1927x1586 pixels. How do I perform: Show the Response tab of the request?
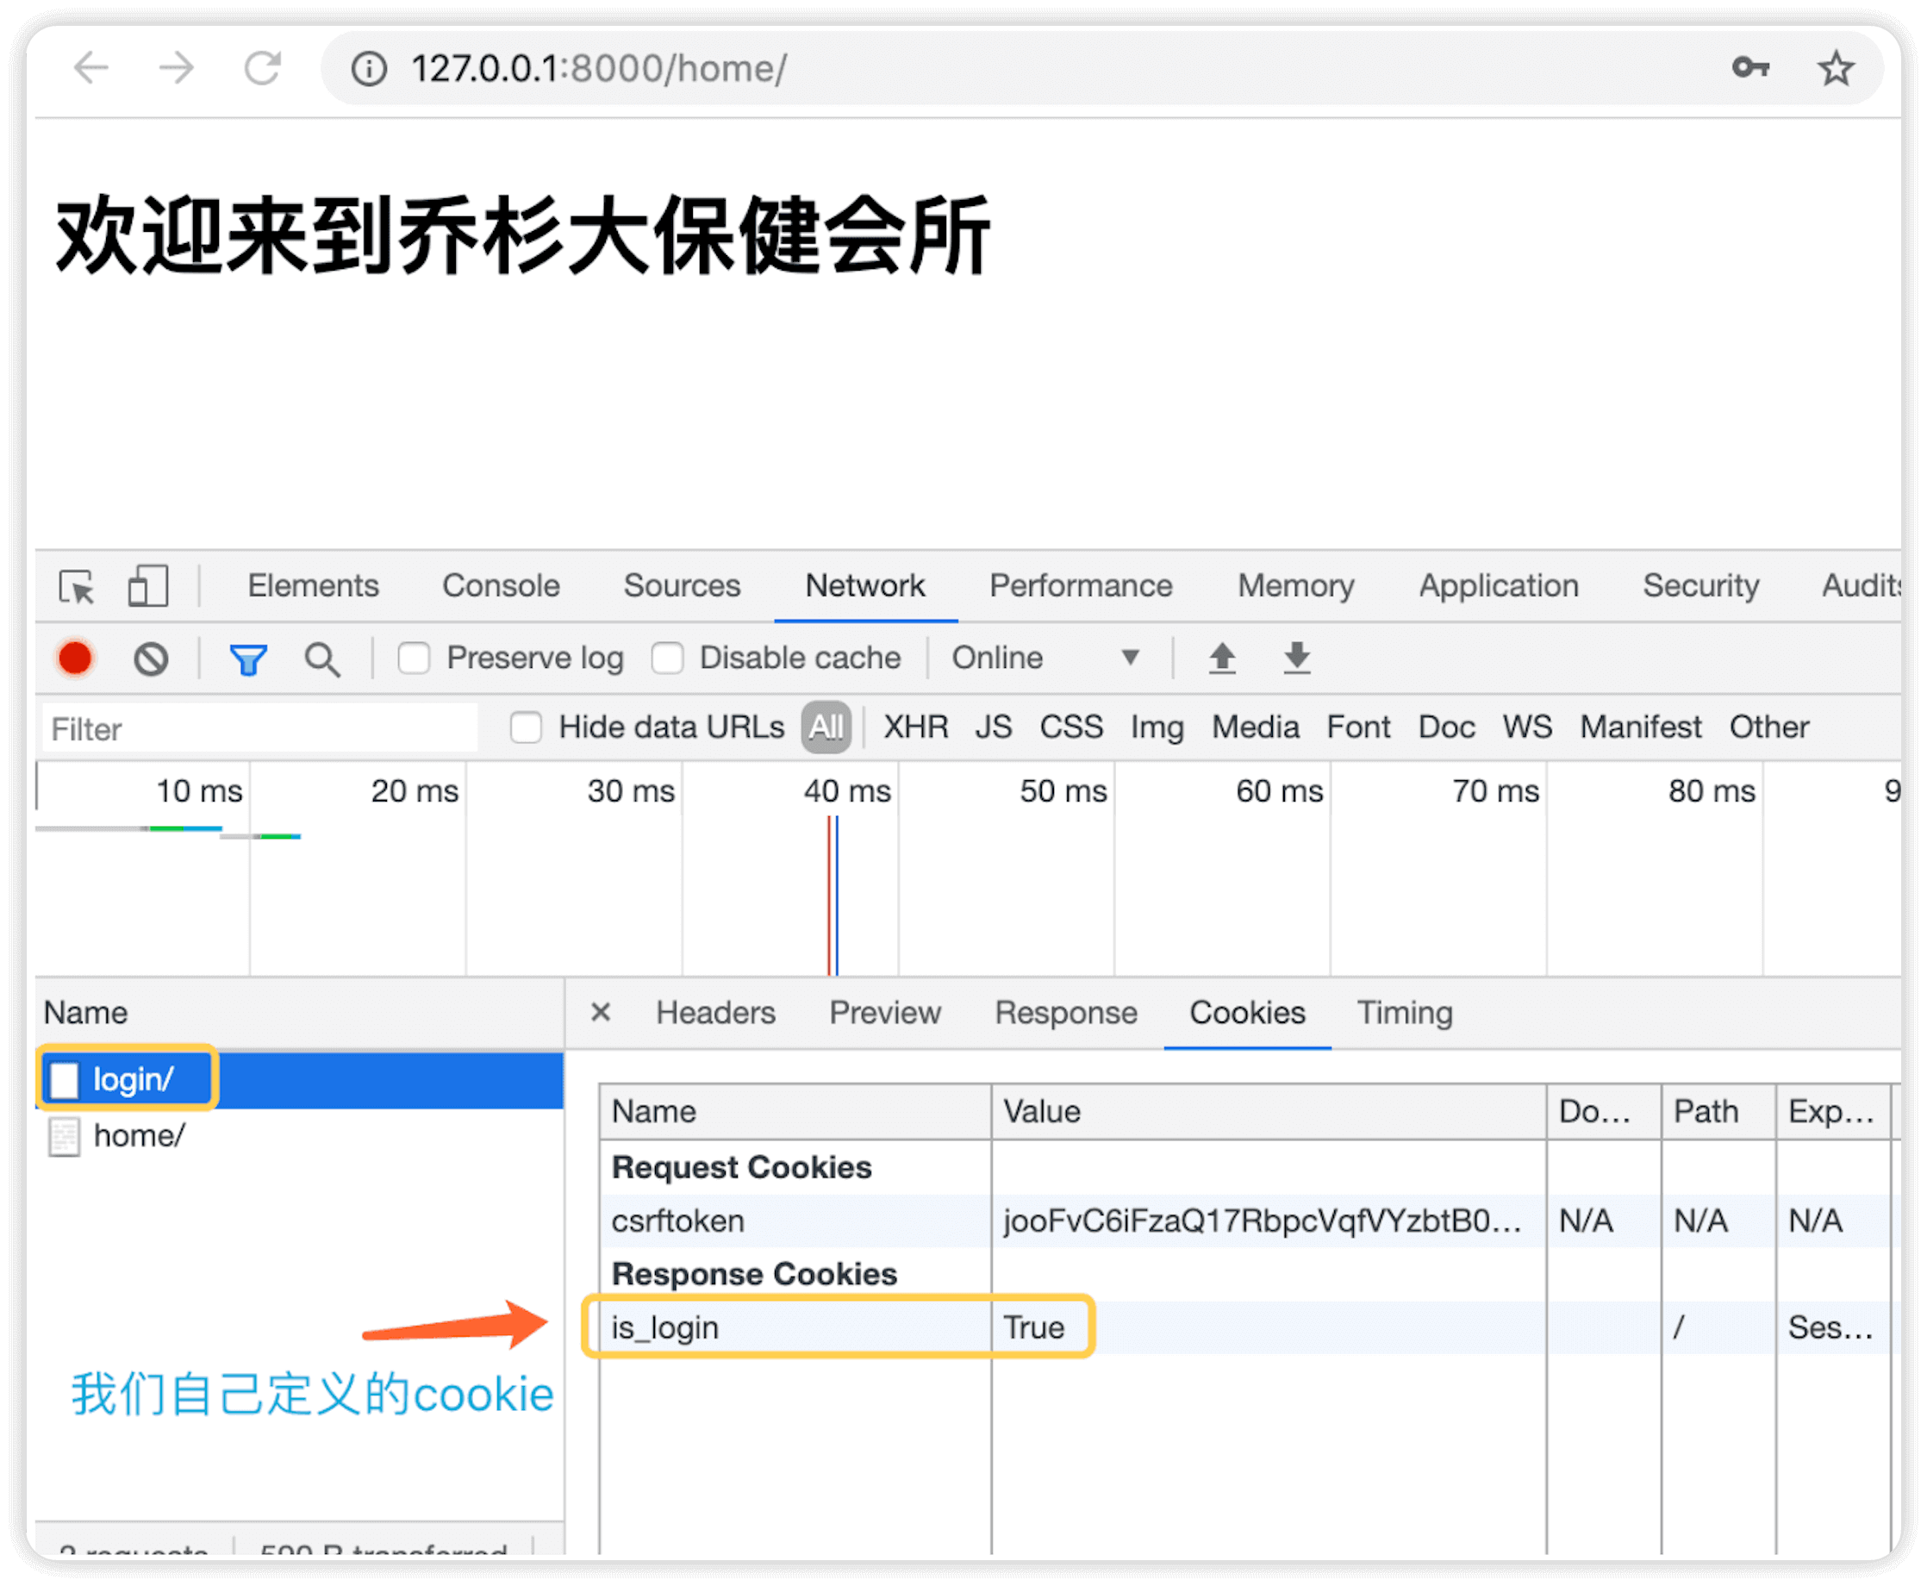[x=1066, y=1012]
